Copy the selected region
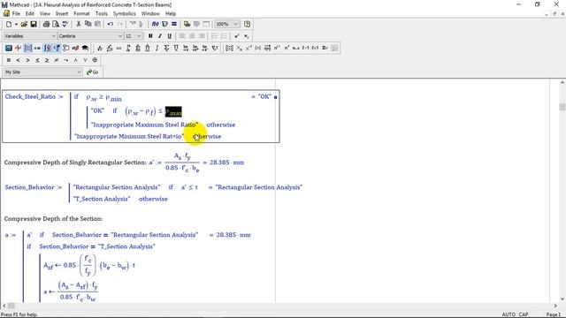The width and height of the screenshot is (566, 318). [88, 24]
